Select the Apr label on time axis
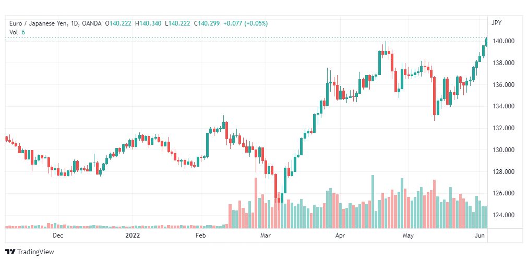528x261 pixels. click(340, 235)
